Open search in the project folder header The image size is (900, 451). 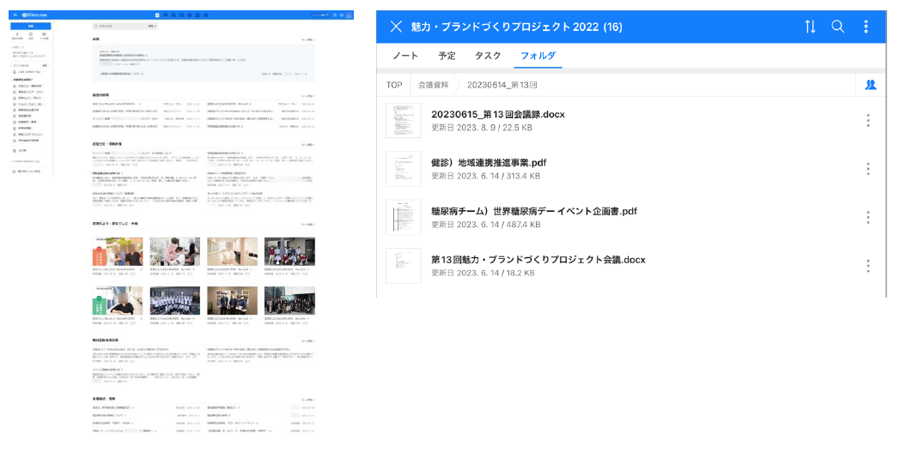(x=838, y=27)
